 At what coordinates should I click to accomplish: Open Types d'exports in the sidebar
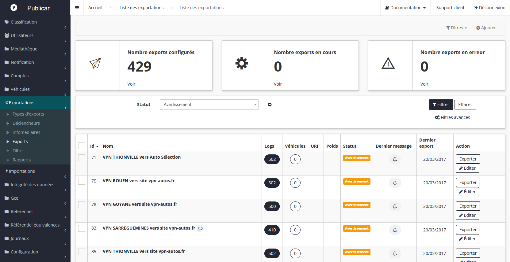tap(28, 114)
